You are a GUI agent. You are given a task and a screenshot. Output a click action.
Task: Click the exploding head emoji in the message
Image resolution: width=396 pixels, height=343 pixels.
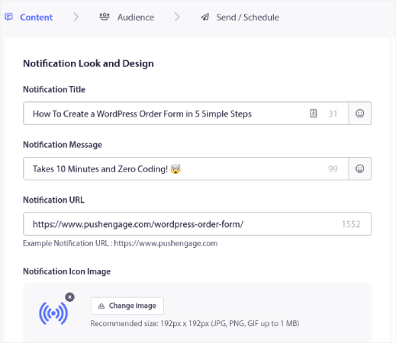coord(175,168)
